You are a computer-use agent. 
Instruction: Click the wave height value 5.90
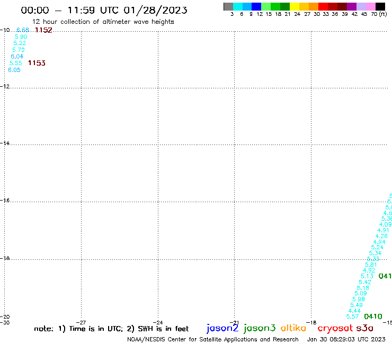click(x=21, y=37)
